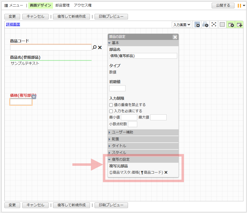Click the top 複写して新規作成 button
The height and width of the screenshot is (213, 247).
(x=71, y=17)
